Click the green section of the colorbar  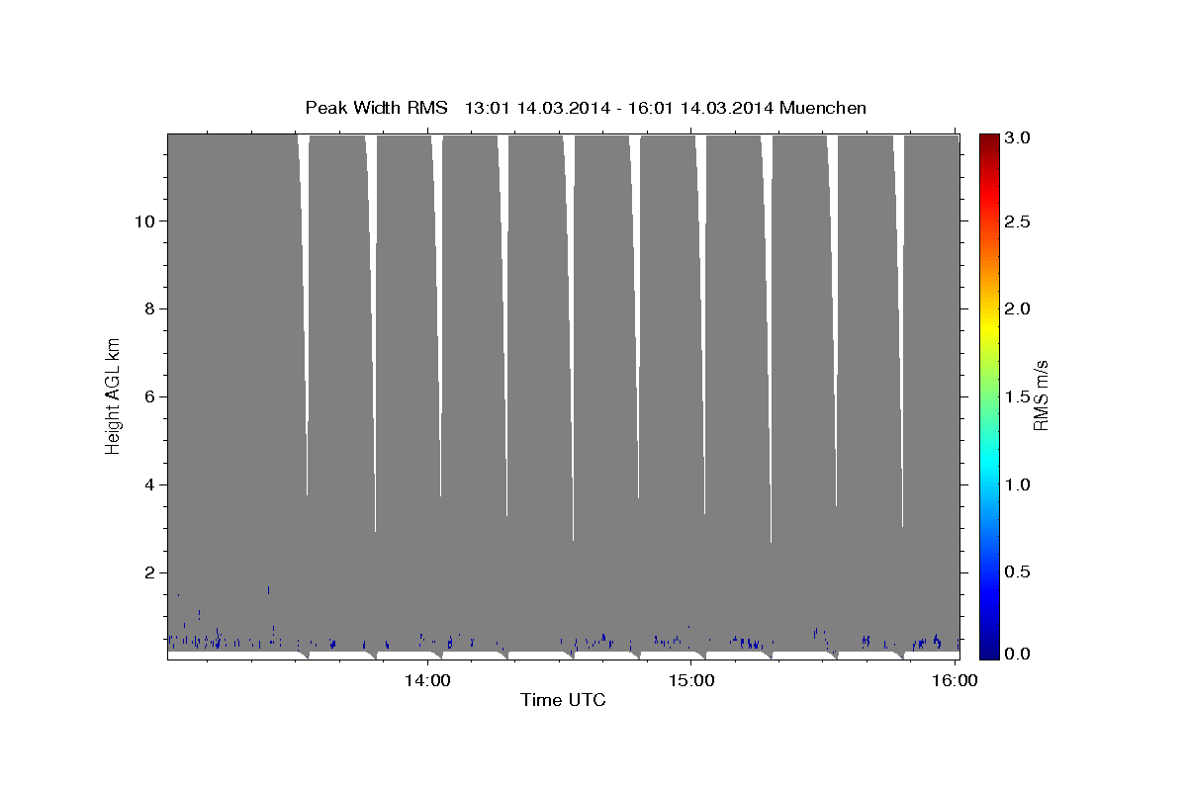click(989, 395)
